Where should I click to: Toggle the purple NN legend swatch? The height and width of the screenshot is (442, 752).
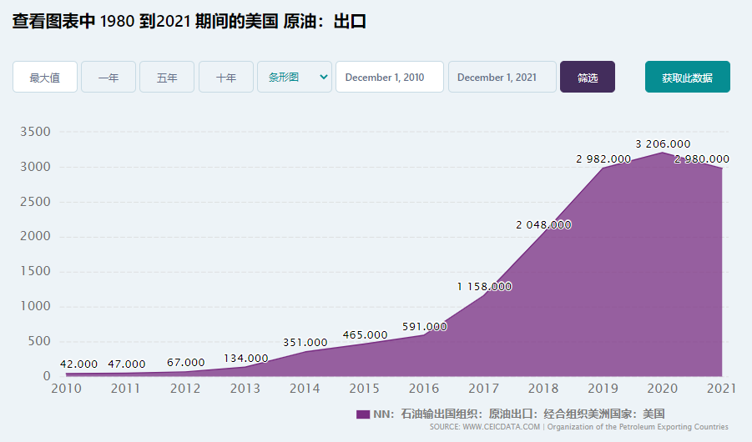coord(363,414)
